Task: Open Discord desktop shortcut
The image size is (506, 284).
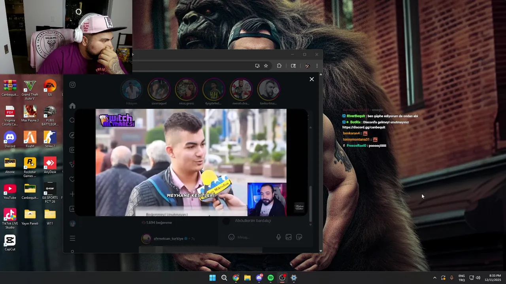Action: 10,140
